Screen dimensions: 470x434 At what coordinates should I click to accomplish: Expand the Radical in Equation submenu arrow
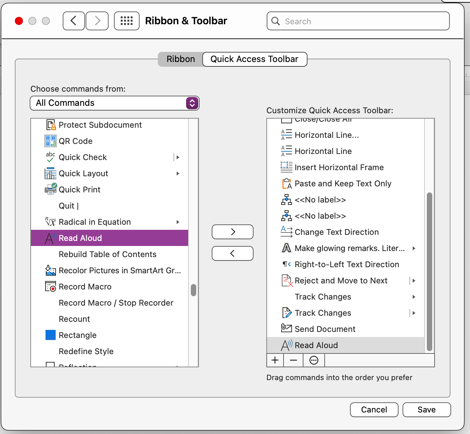coord(178,222)
